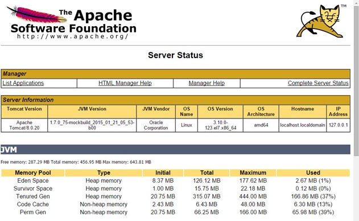Click the OS Version column header

pos(220,112)
